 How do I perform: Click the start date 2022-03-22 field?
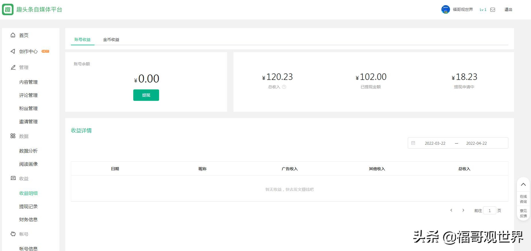point(435,143)
